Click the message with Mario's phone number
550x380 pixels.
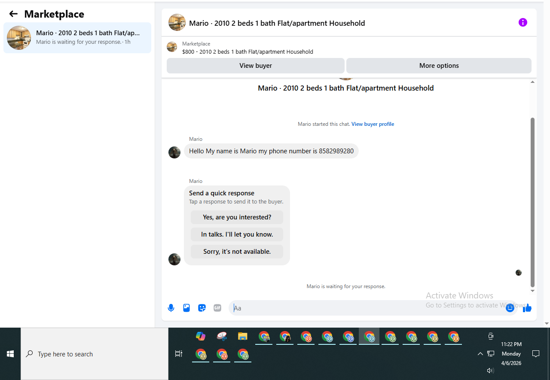[271, 151]
